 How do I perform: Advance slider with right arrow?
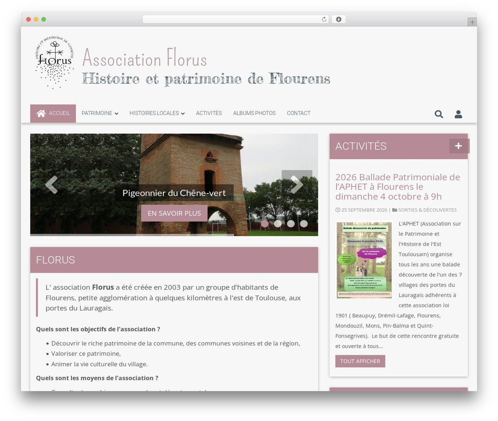(x=297, y=184)
